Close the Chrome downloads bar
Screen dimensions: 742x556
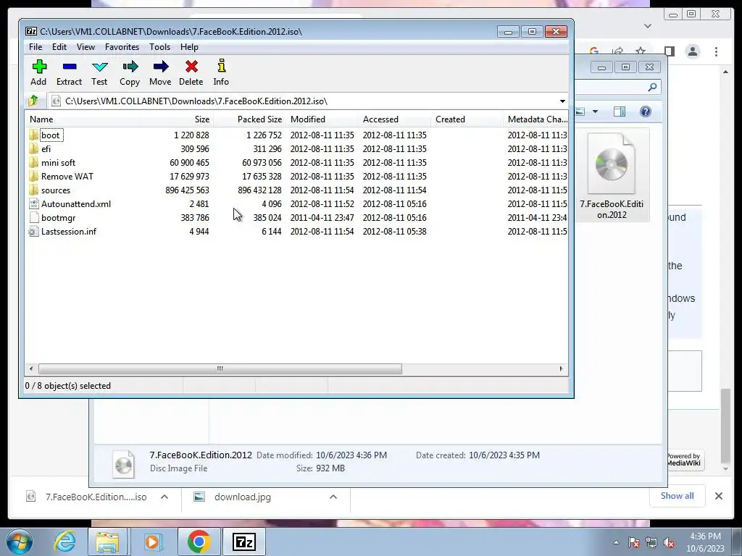(718, 496)
